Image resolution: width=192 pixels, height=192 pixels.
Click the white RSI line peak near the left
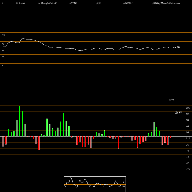pyautogui.click(x=22, y=38)
